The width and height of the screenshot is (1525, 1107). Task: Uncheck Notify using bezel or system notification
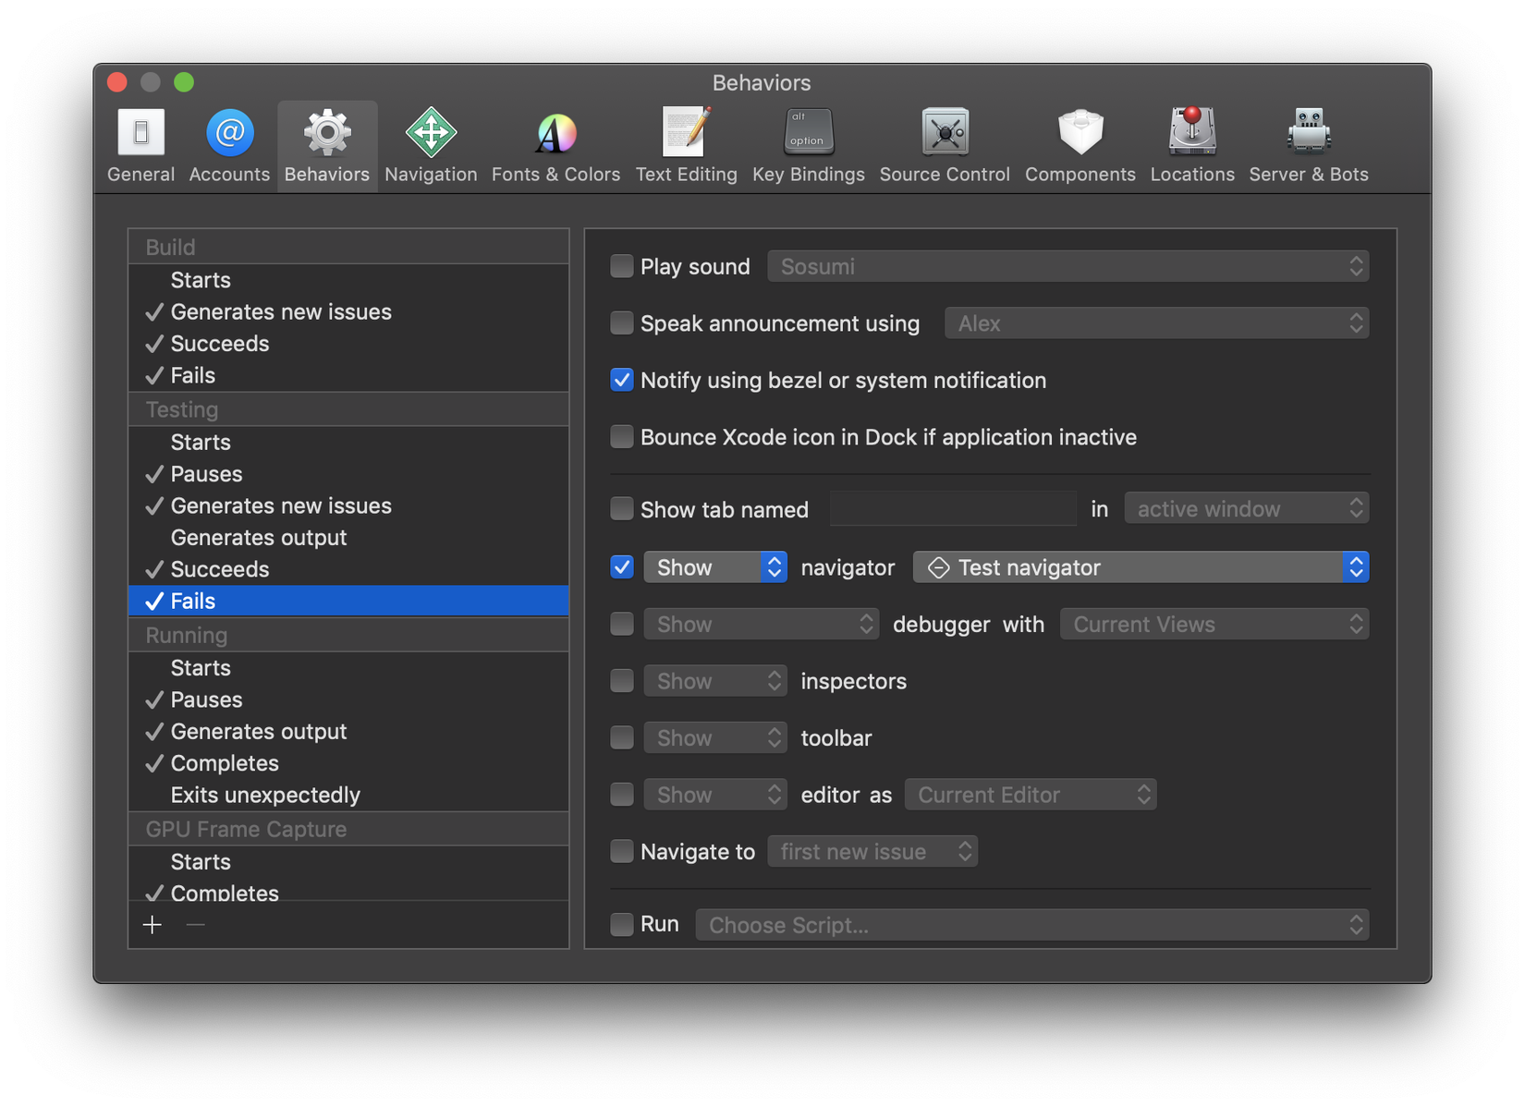[x=622, y=381]
